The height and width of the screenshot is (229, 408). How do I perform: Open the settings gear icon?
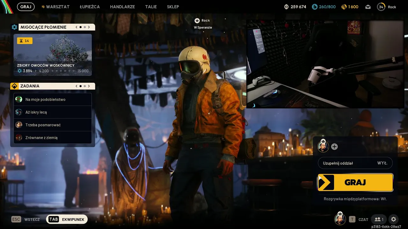click(394, 219)
